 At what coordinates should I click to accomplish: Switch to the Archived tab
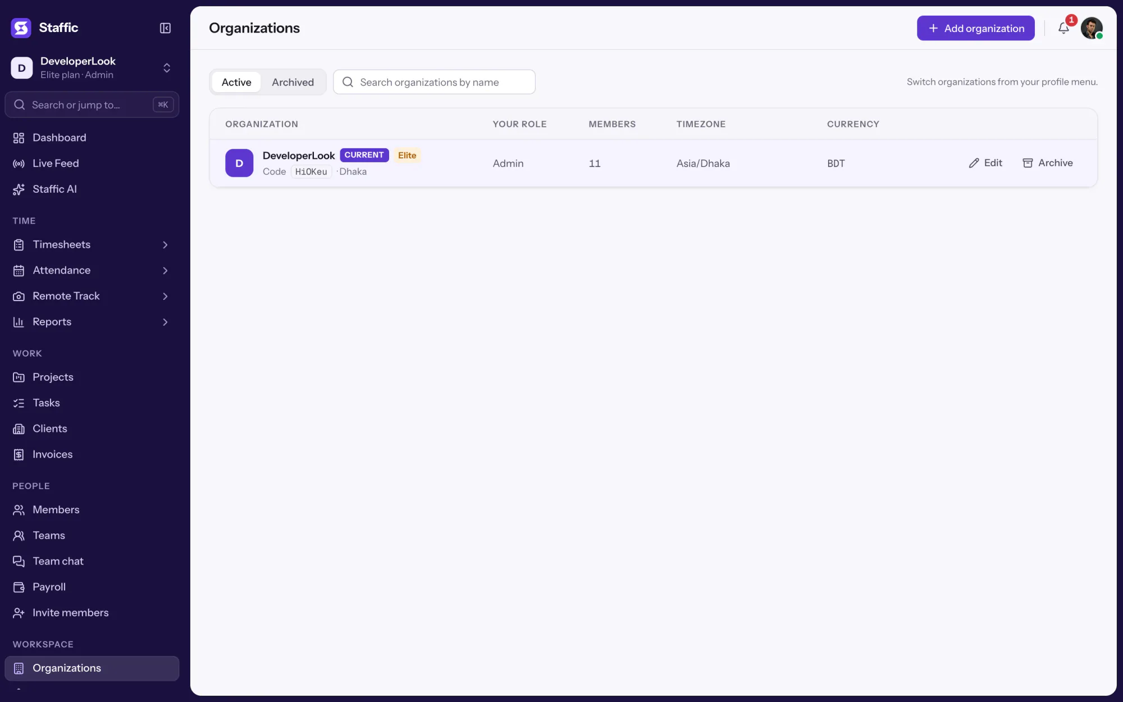[x=293, y=83]
